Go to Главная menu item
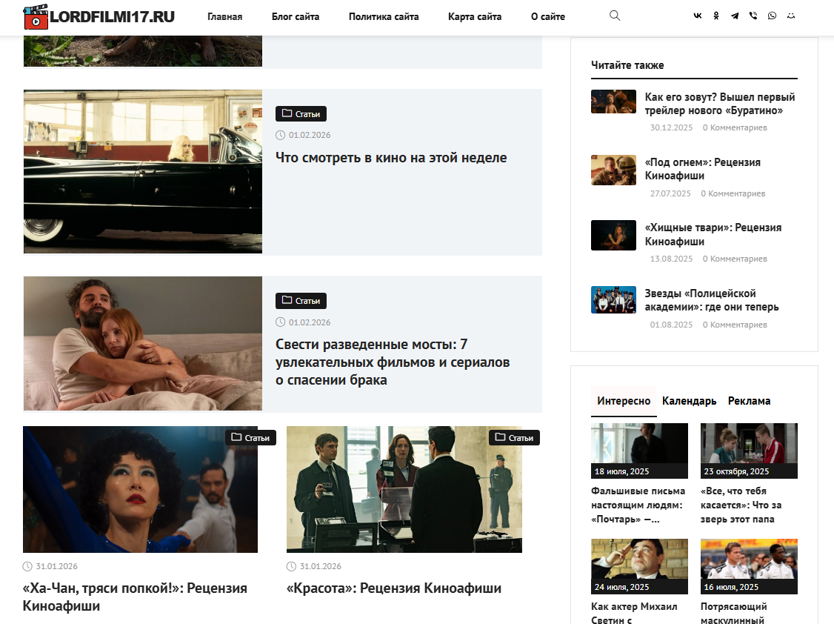The width and height of the screenshot is (834, 624). click(224, 16)
